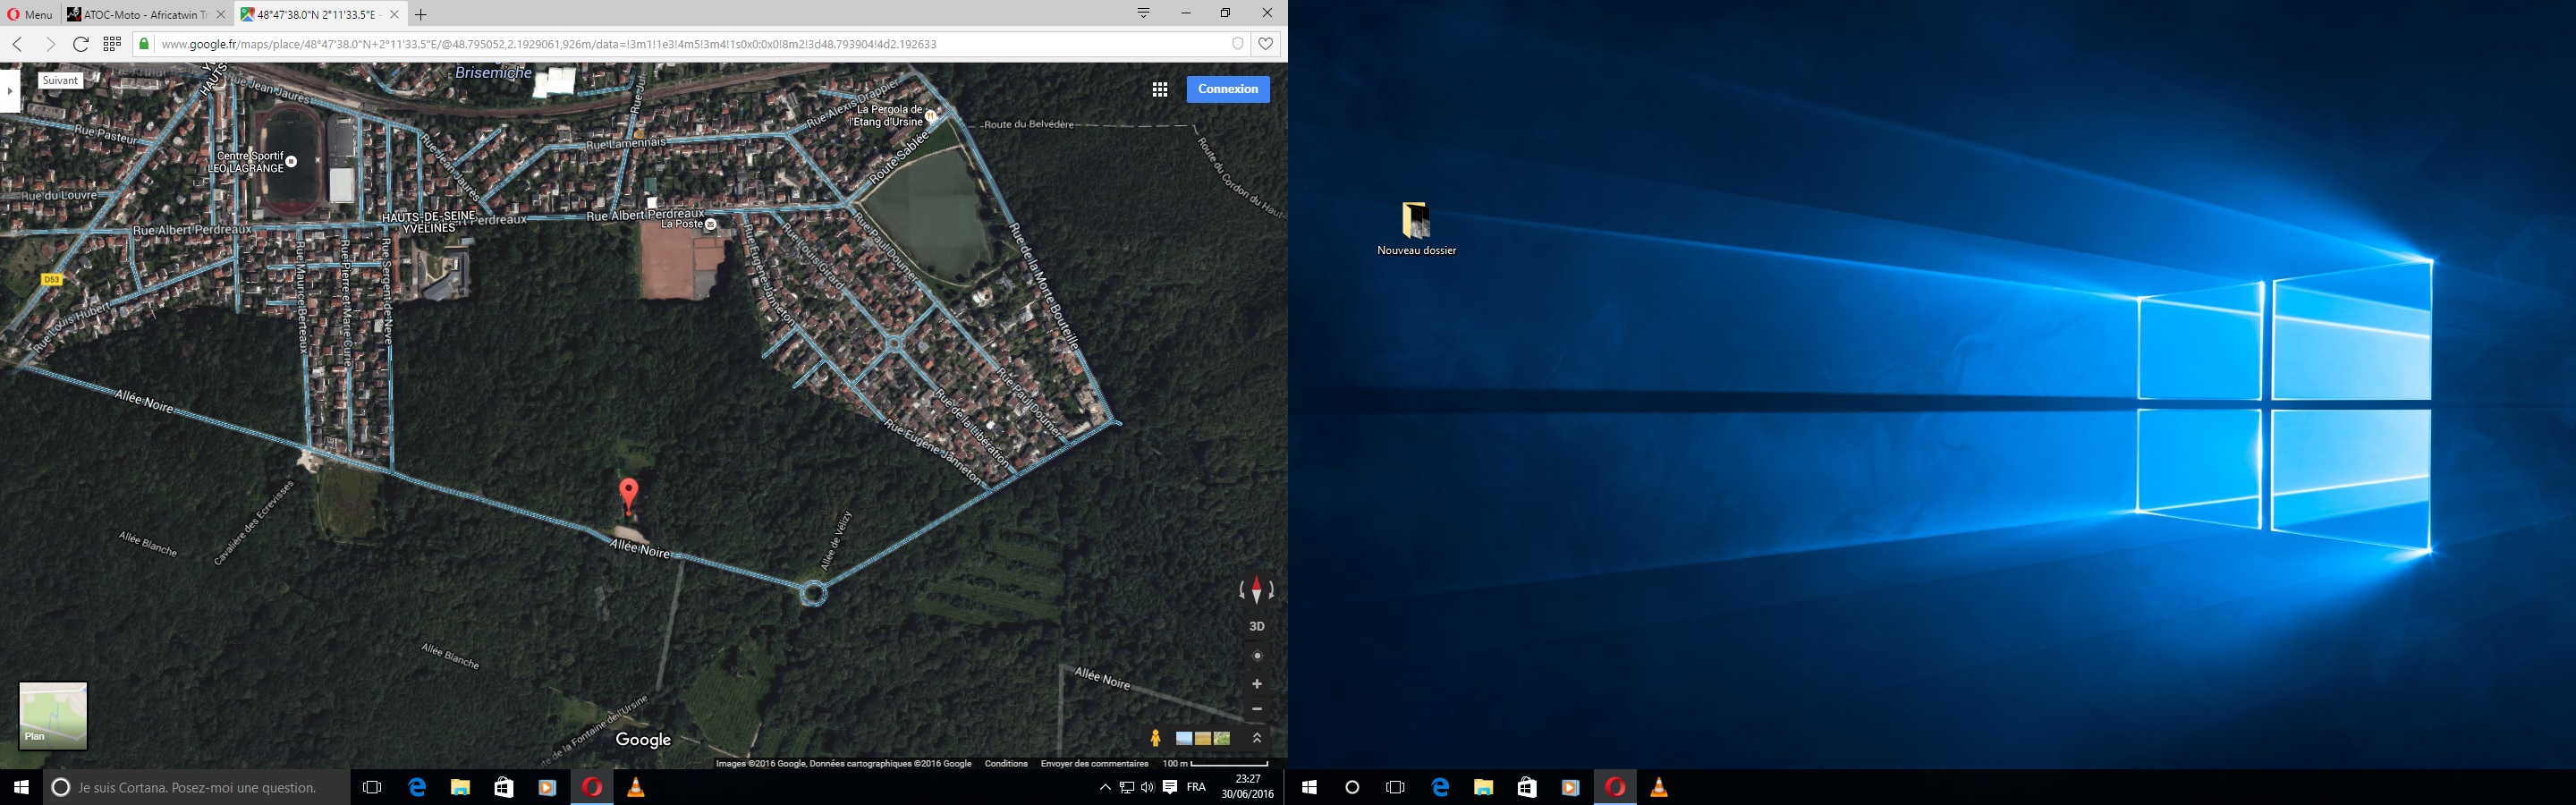Open the FRA input language switcher
This screenshot has width=2576, height=805.
coord(1196,787)
